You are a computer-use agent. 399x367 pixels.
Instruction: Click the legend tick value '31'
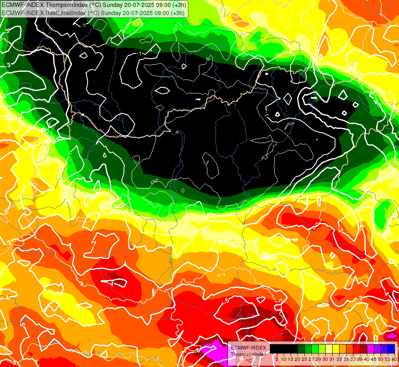point(332,359)
